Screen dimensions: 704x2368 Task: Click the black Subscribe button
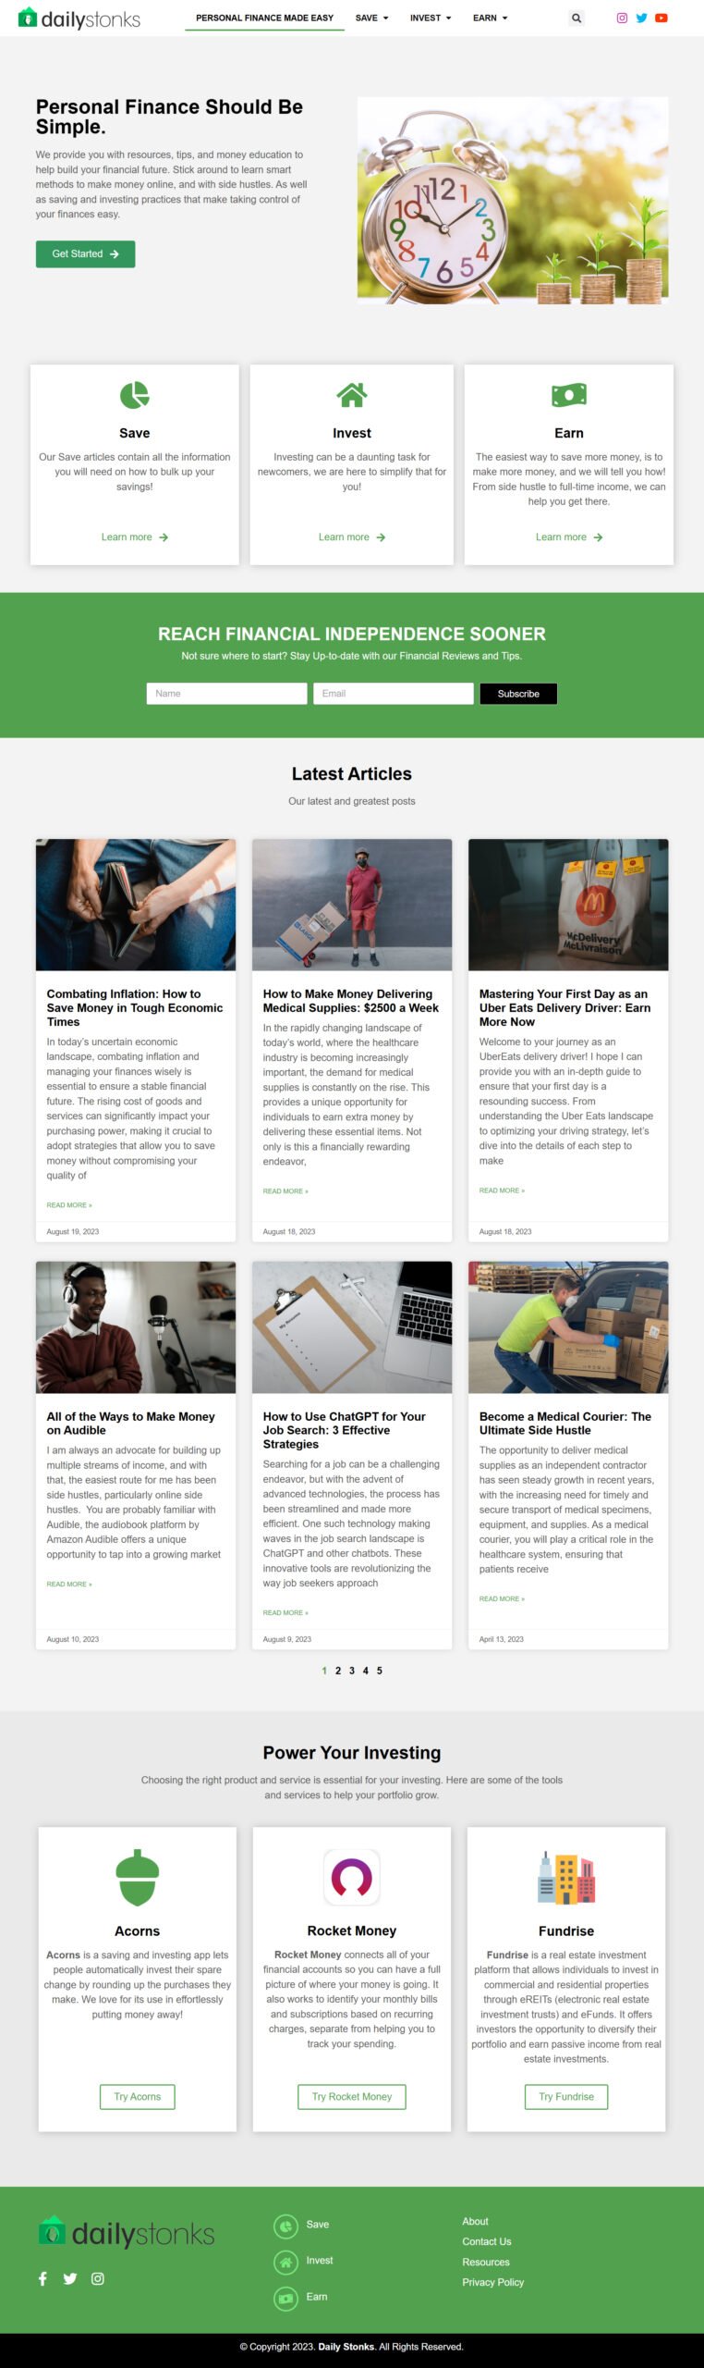point(518,694)
